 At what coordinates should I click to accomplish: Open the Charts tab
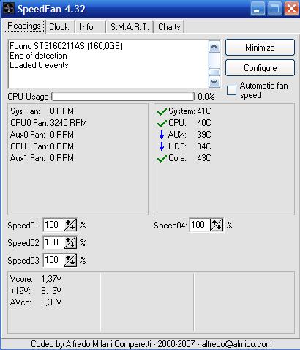click(x=169, y=27)
